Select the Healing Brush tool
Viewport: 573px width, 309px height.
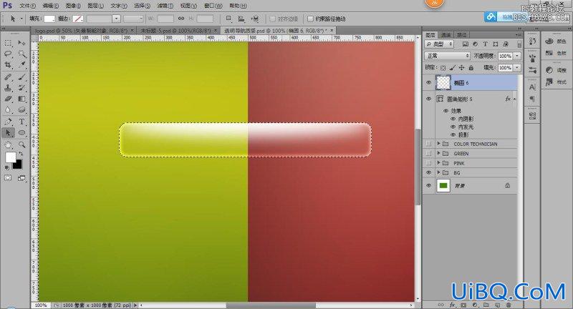8,77
